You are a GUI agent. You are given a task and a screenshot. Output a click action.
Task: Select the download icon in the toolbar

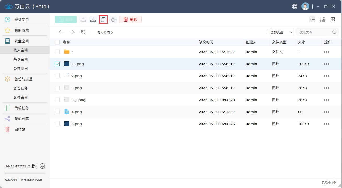coord(93,19)
